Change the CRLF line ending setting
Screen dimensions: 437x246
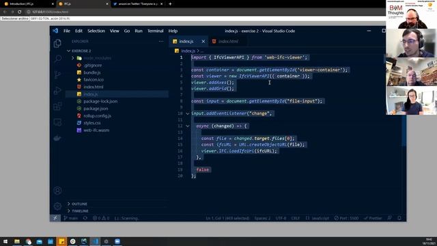point(295,218)
